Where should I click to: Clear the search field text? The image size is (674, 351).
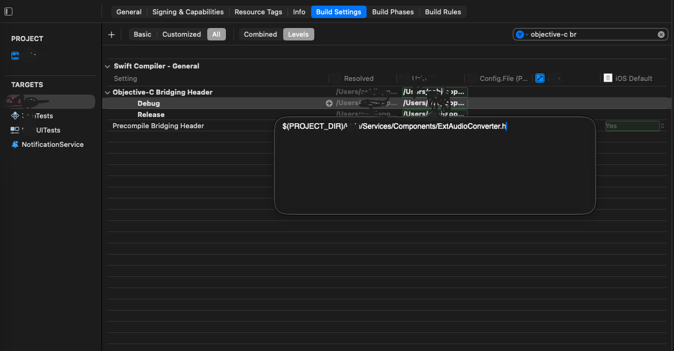click(661, 34)
